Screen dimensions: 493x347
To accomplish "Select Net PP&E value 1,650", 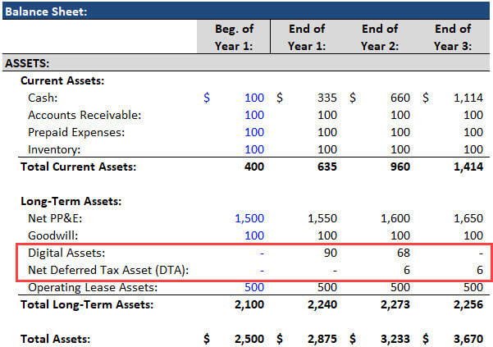I will click(468, 218).
